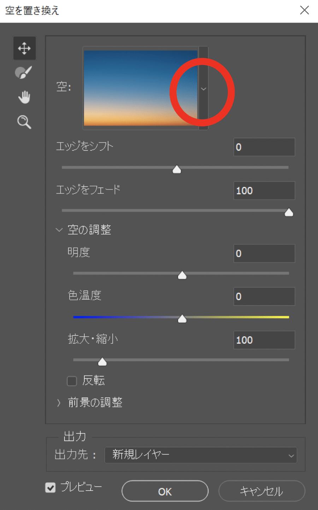Expand the 前景の調整 section
The height and width of the screenshot is (510, 318).
pyautogui.click(x=59, y=403)
